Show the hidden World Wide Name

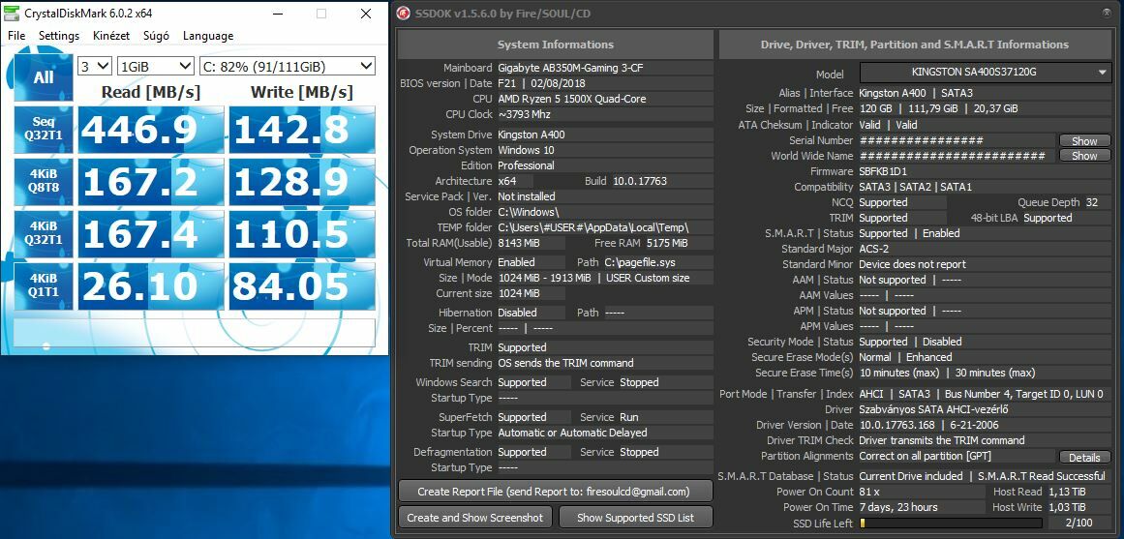coord(1084,156)
